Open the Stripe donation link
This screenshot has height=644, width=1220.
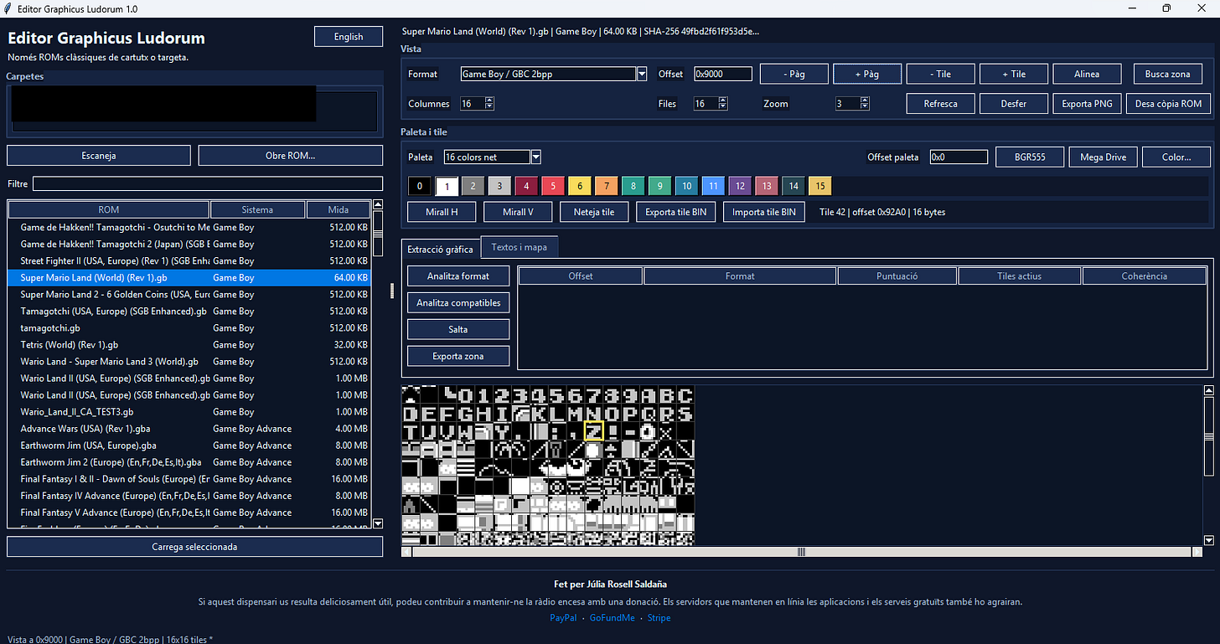click(x=659, y=618)
